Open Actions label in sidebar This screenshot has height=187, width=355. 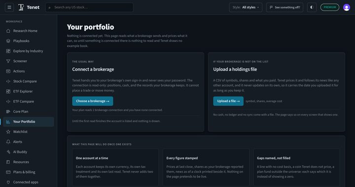[x=19, y=71]
